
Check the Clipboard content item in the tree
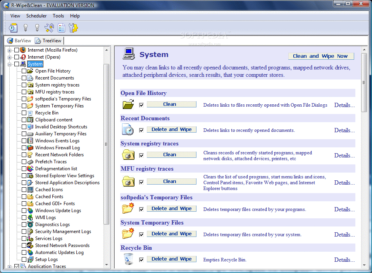[x=24, y=119]
